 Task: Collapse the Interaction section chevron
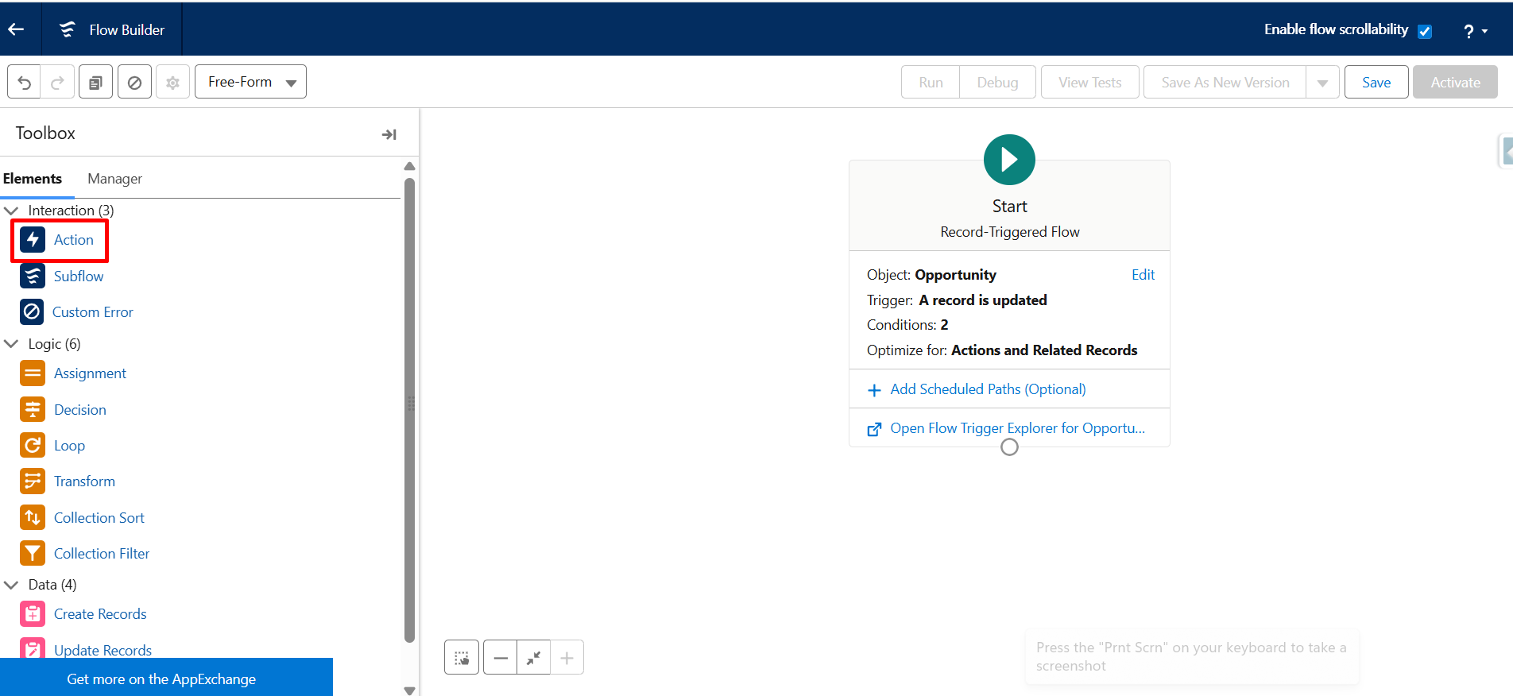click(12, 211)
